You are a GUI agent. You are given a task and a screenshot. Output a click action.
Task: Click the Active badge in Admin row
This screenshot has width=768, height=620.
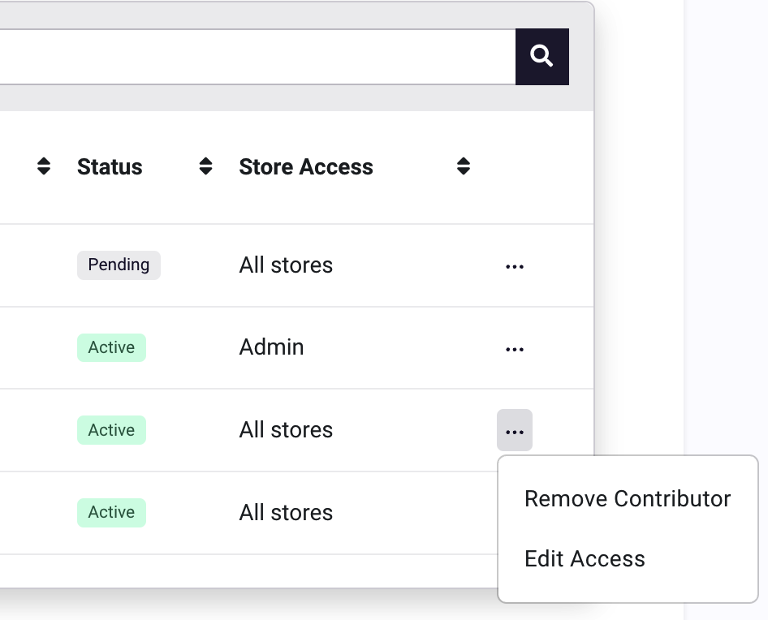click(x=111, y=347)
